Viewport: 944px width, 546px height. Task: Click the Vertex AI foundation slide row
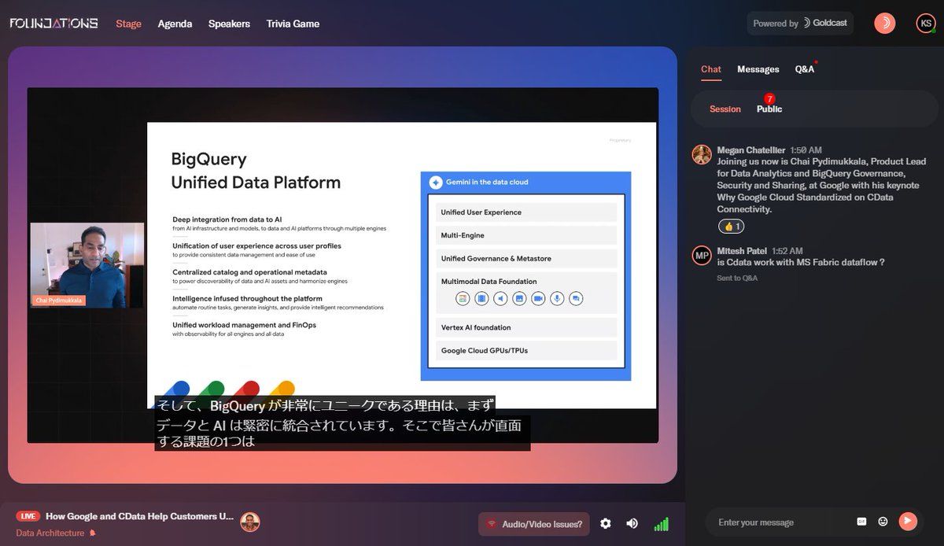526,327
